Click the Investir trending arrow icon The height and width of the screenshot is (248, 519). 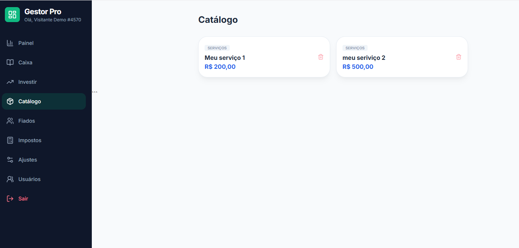point(10,82)
